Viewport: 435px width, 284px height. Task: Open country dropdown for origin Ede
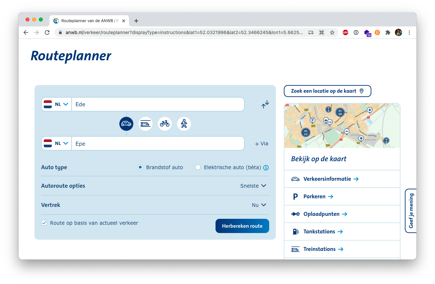pos(56,104)
